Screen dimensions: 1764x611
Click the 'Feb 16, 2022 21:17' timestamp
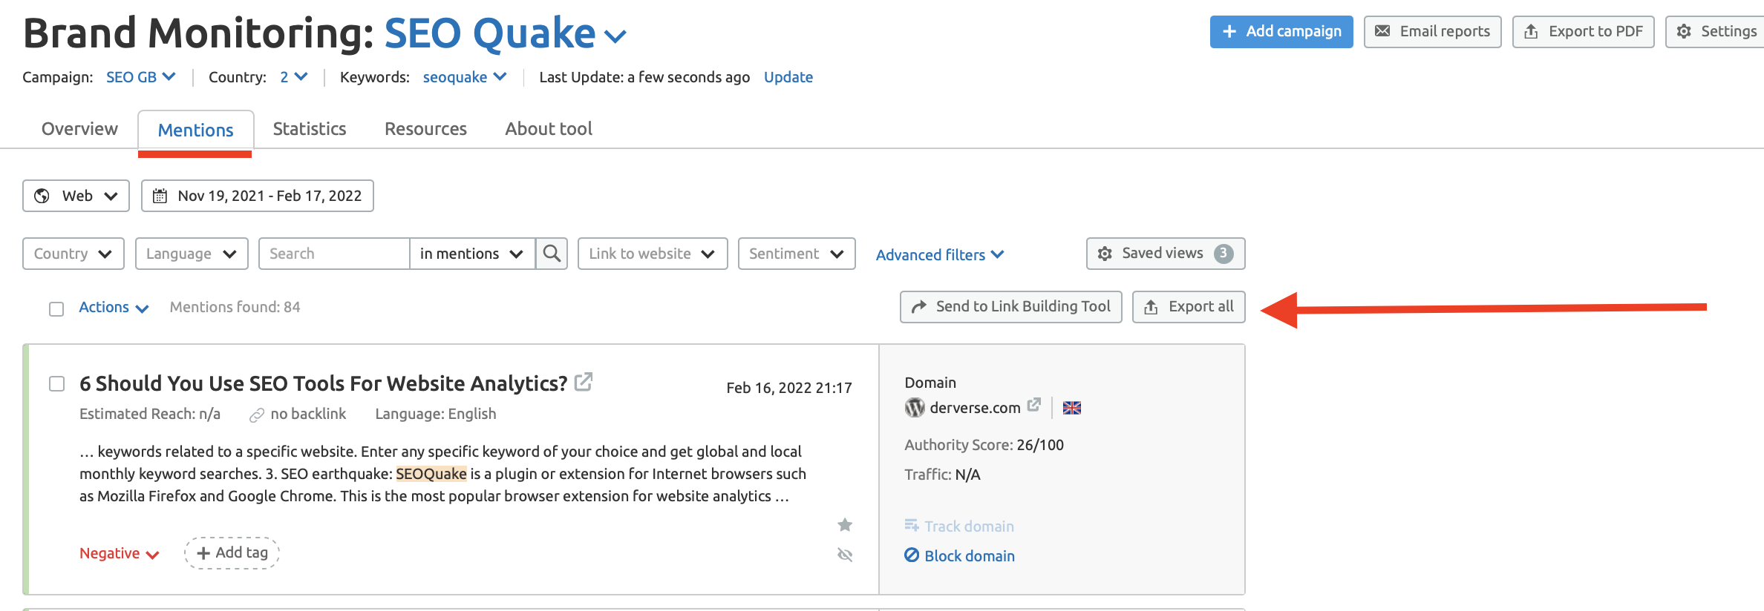click(x=789, y=388)
